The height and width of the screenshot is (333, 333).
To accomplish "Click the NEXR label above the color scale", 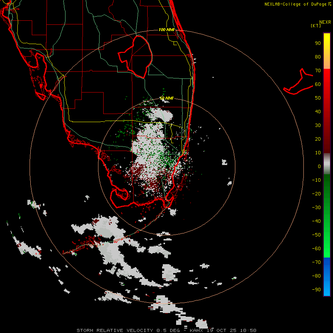I will pyautogui.click(x=325, y=22).
